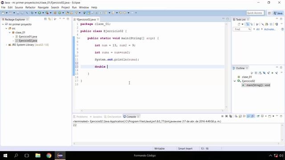Open the Window menu
The height and width of the screenshot is (160, 285).
84,8
